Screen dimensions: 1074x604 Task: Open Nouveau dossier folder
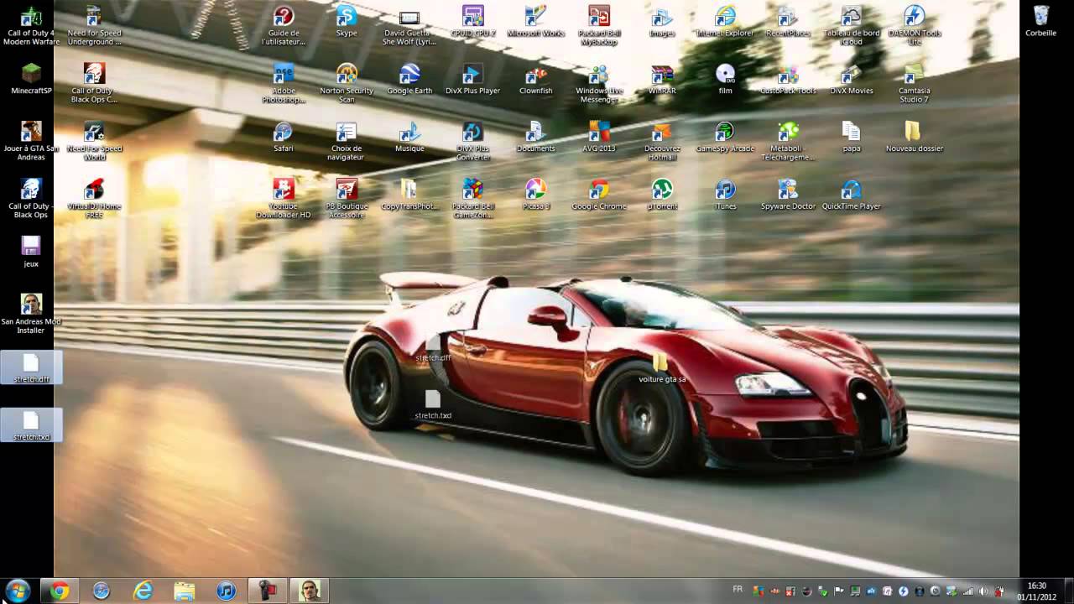tap(915, 137)
